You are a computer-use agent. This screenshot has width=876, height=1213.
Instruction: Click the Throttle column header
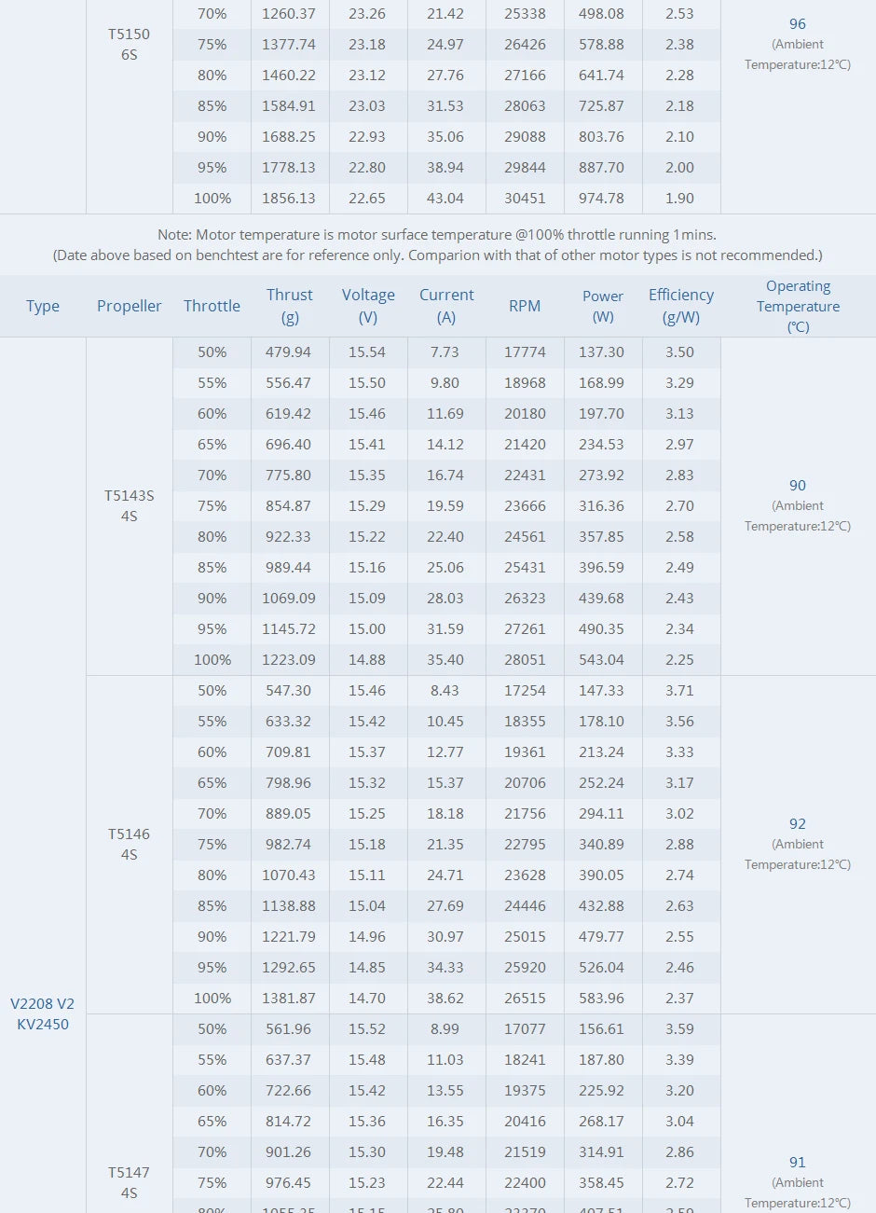212,306
